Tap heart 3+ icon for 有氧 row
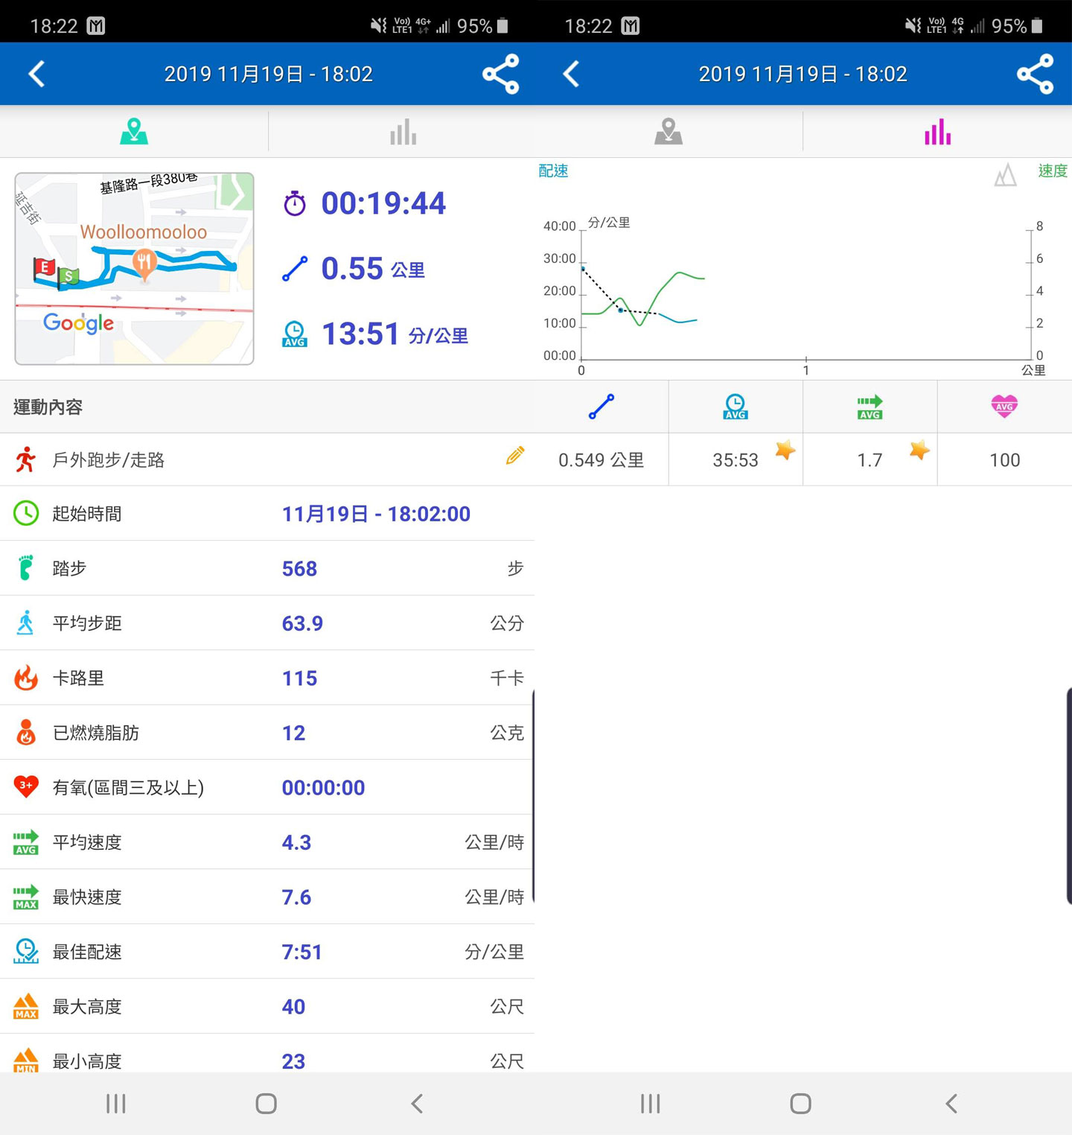This screenshot has width=1072, height=1135. coord(26,786)
